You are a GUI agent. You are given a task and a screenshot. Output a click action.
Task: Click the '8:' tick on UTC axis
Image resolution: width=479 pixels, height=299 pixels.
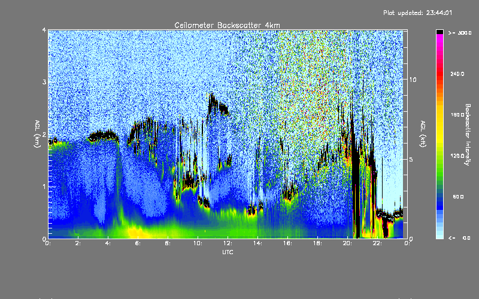pos(168,243)
